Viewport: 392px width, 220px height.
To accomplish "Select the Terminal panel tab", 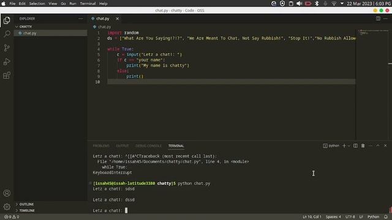I will pyautogui.click(x=176, y=146).
